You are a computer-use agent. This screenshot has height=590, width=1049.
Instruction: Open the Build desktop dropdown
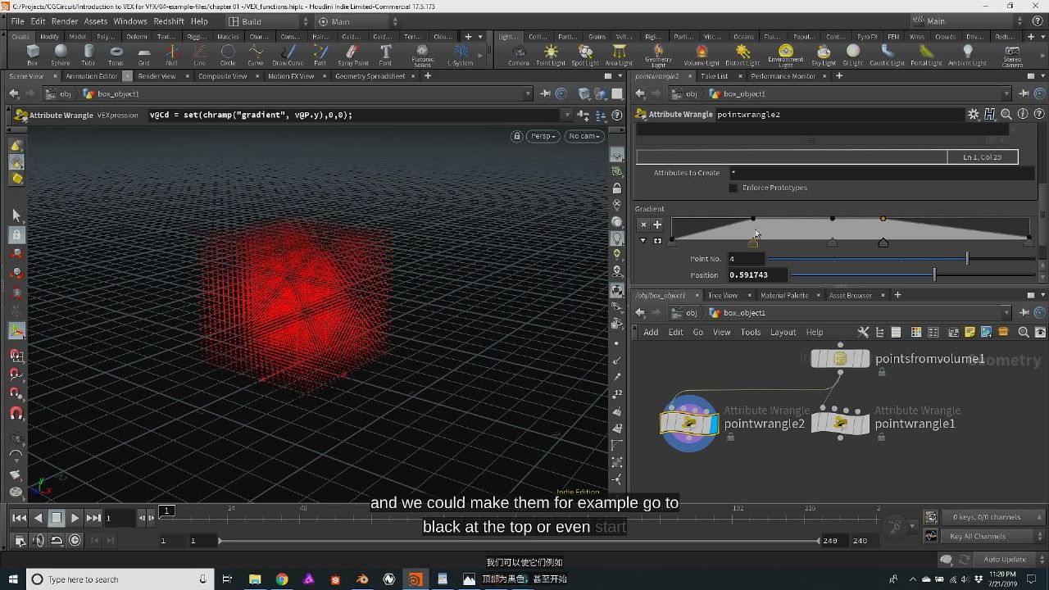[x=267, y=21]
